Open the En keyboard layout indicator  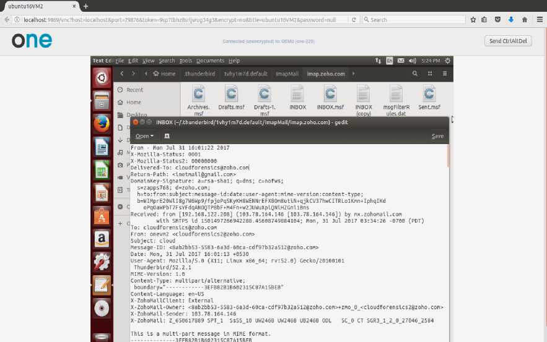tap(389, 61)
